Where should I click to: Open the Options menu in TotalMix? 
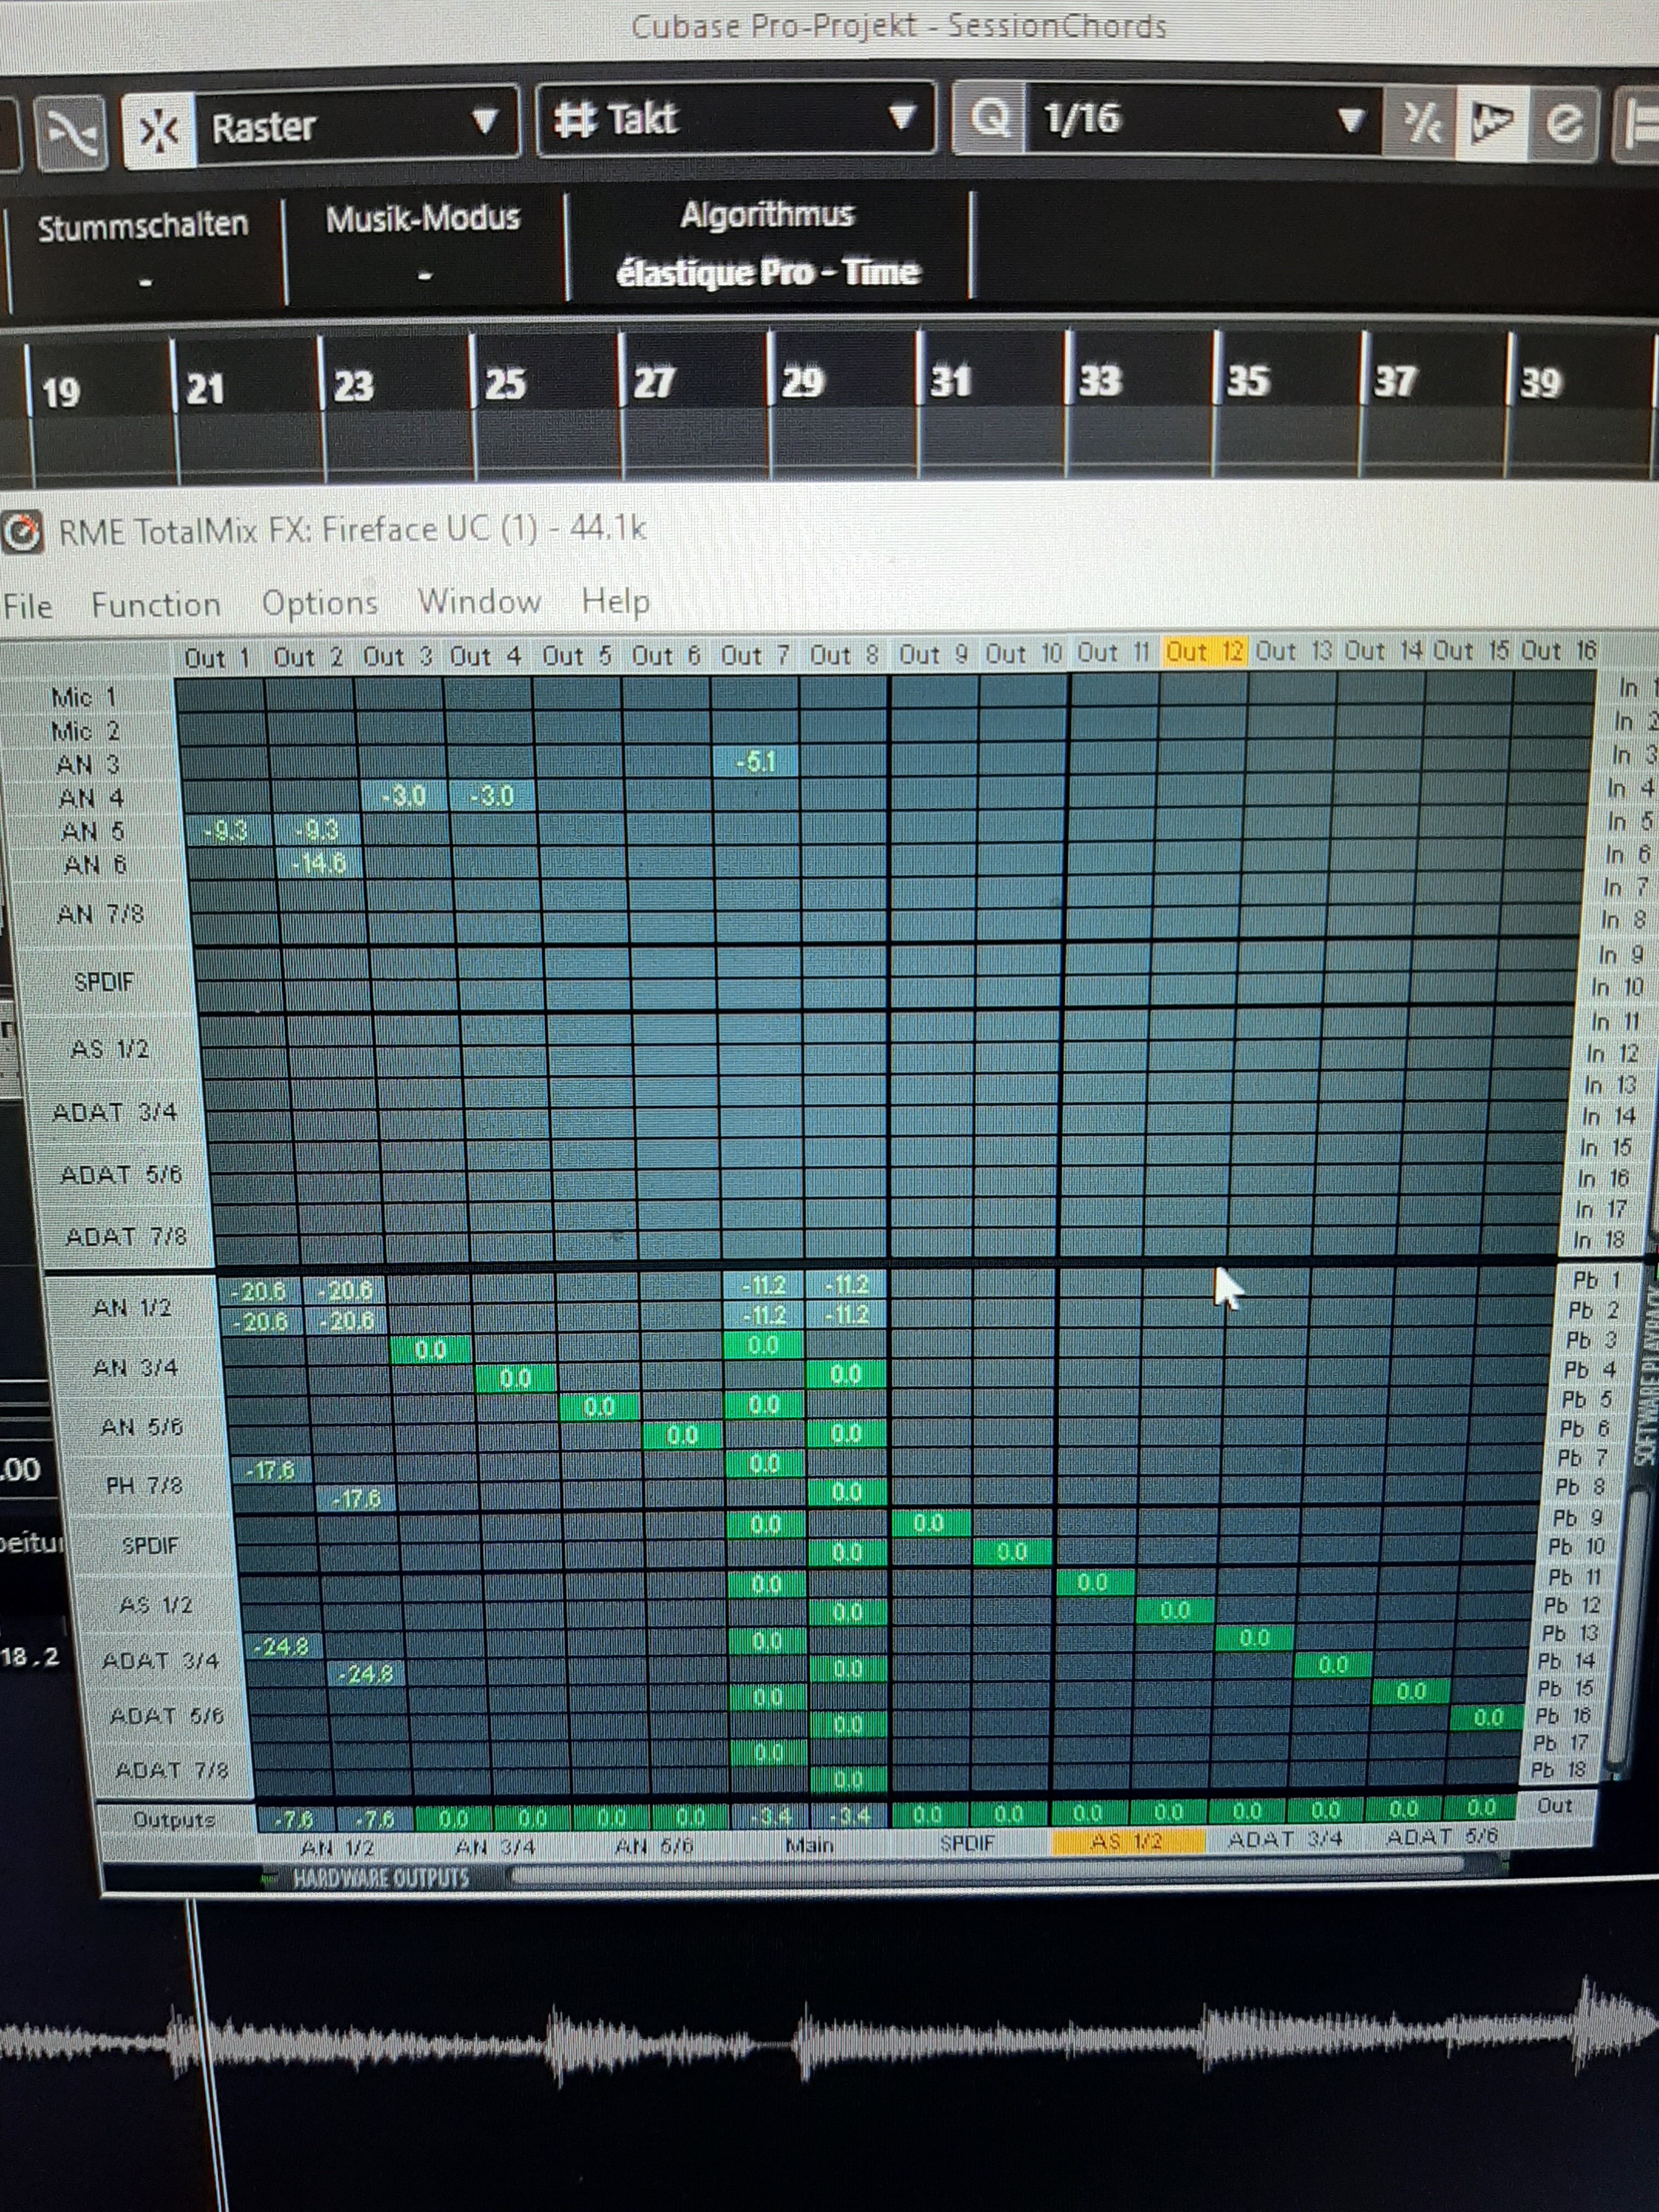320,603
